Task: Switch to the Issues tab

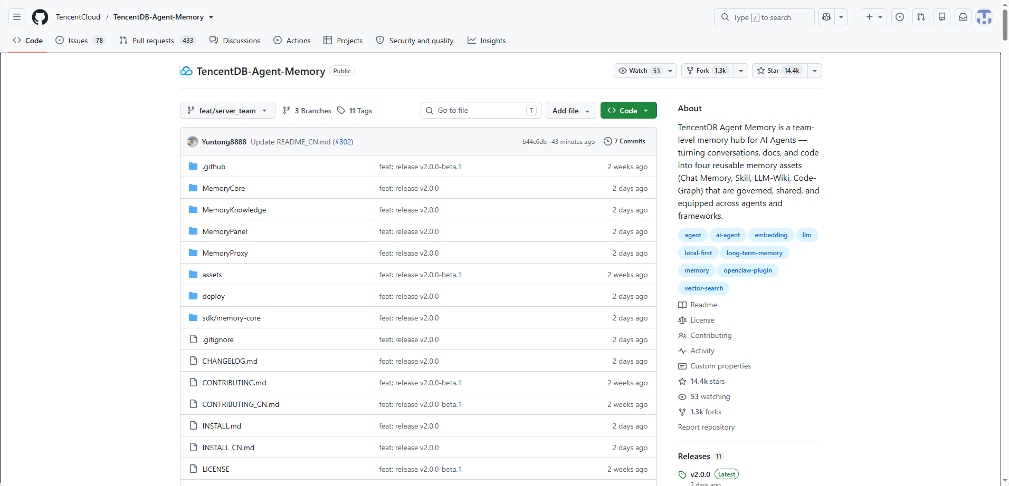Action: click(x=81, y=41)
